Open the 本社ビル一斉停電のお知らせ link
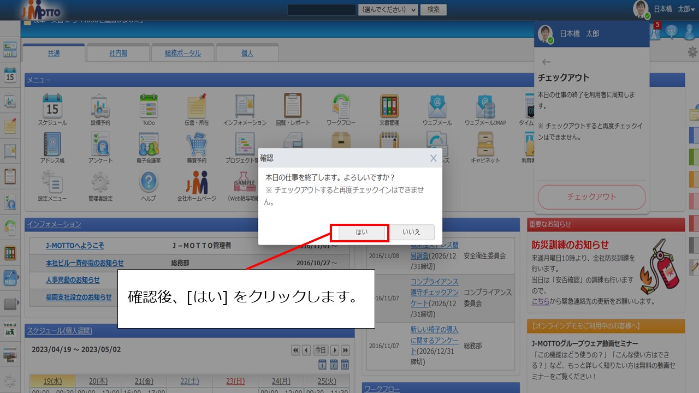699x393 pixels. 85,263
